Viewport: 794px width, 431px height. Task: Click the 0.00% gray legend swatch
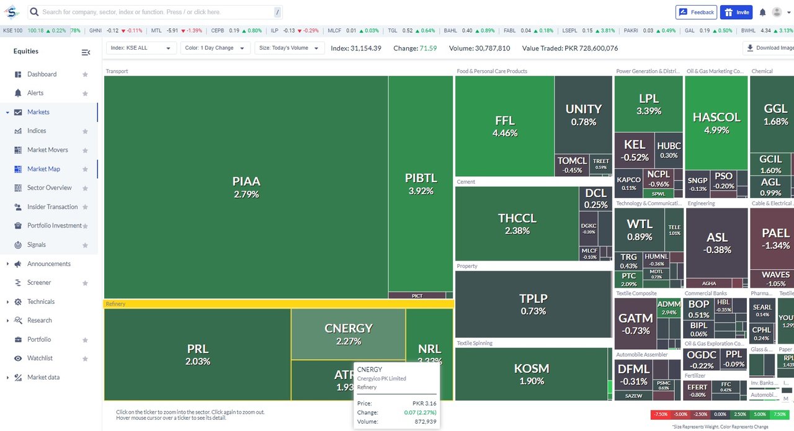(x=720, y=414)
